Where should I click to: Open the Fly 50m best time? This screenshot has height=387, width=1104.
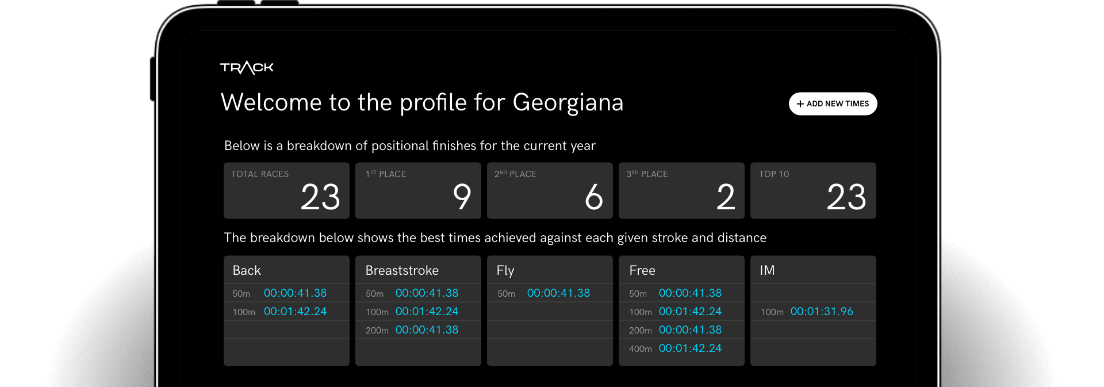[x=558, y=293]
